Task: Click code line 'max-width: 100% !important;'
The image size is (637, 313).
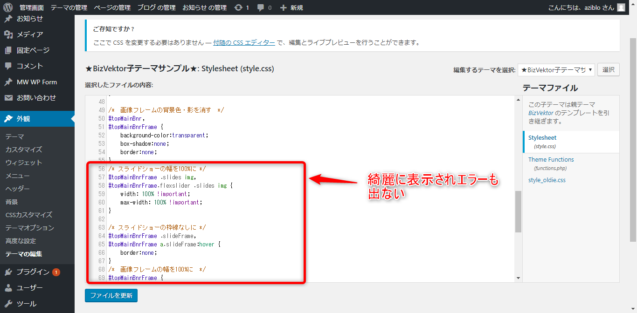Action: pos(161,202)
